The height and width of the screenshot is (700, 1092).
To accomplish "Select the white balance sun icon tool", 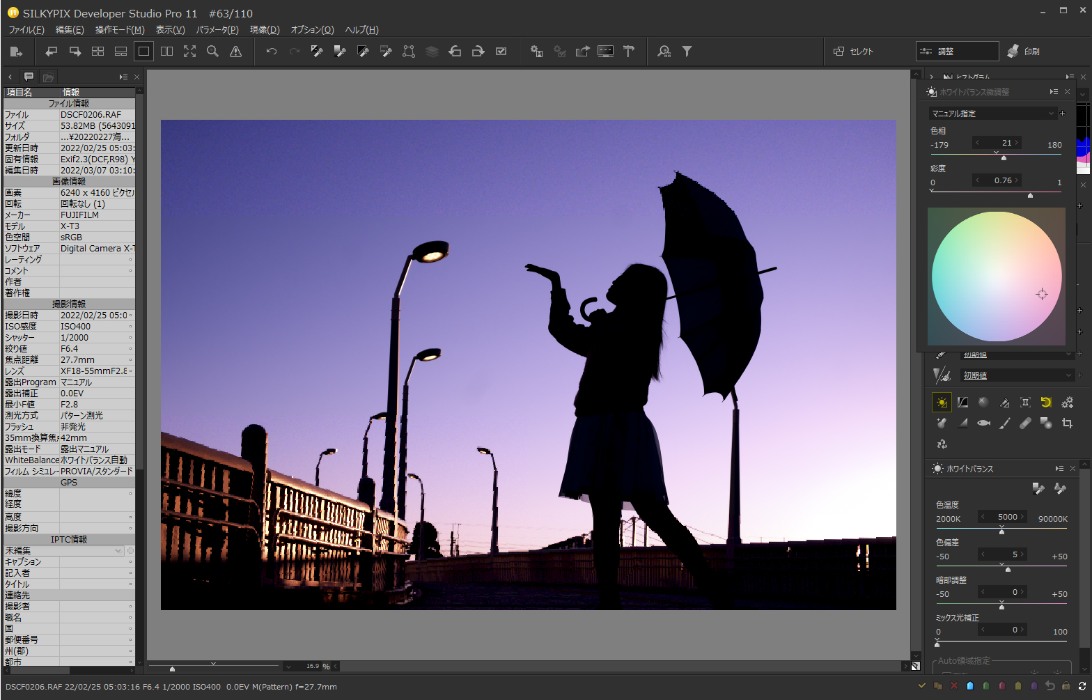I will coord(942,402).
